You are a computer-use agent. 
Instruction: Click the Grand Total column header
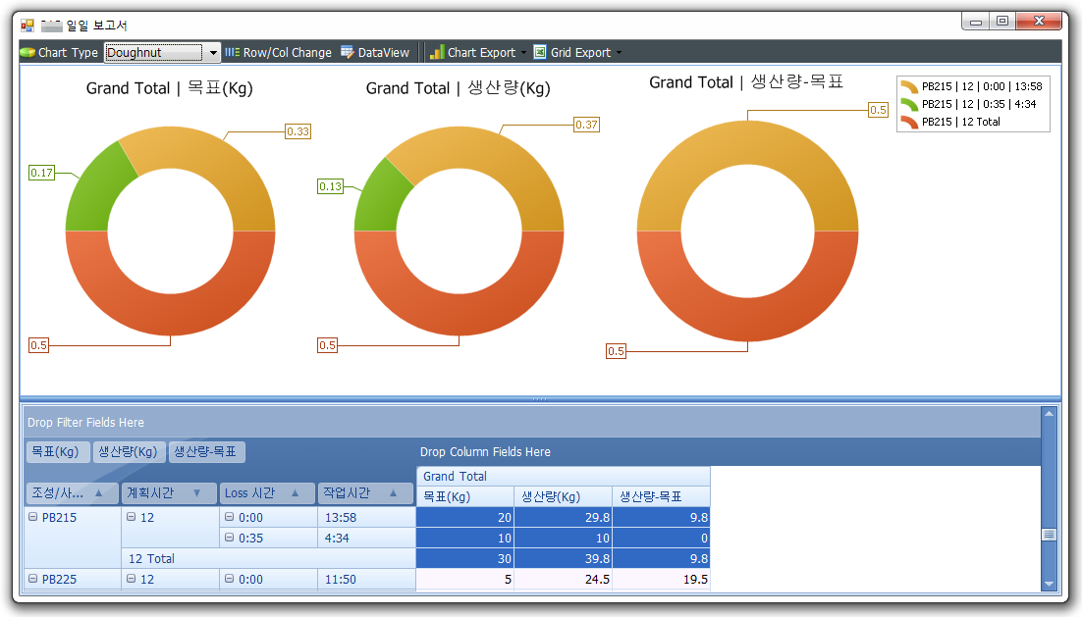pos(563,477)
